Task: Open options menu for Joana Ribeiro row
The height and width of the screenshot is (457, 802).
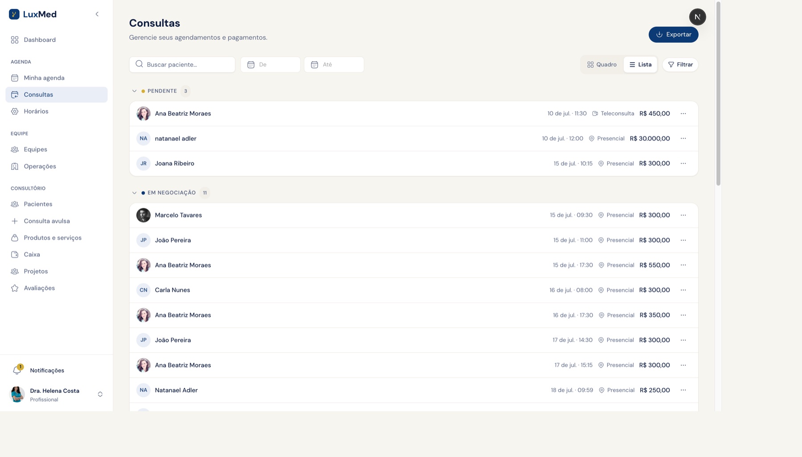Action: pos(683,164)
